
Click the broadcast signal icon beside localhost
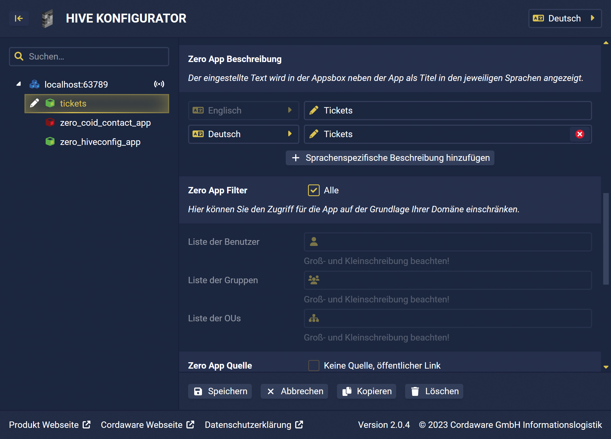coord(159,84)
